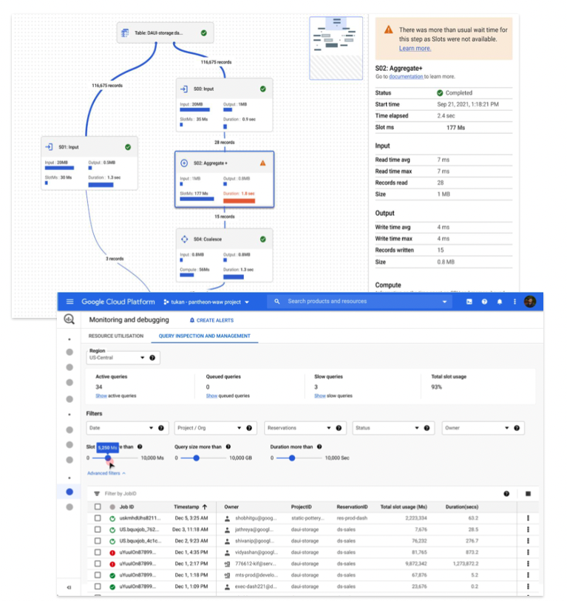Click the Query size slider handle
567x601 pixels.
click(196, 458)
